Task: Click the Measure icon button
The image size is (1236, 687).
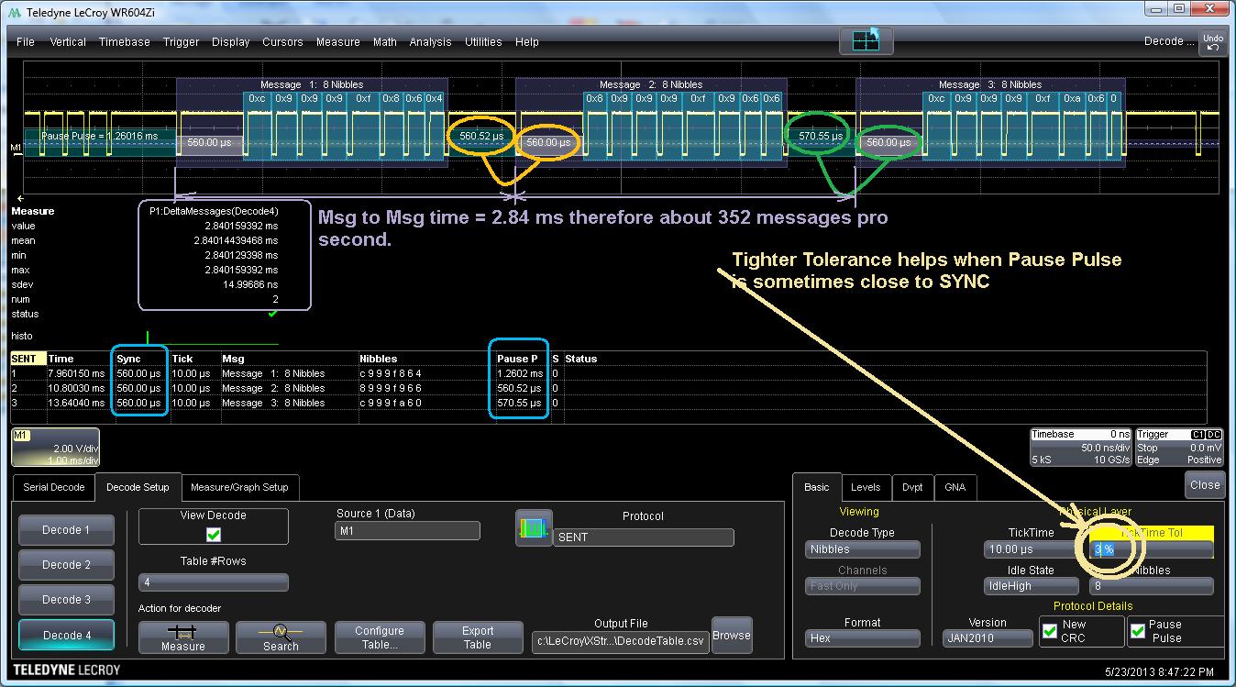Action: (x=183, y=637)
